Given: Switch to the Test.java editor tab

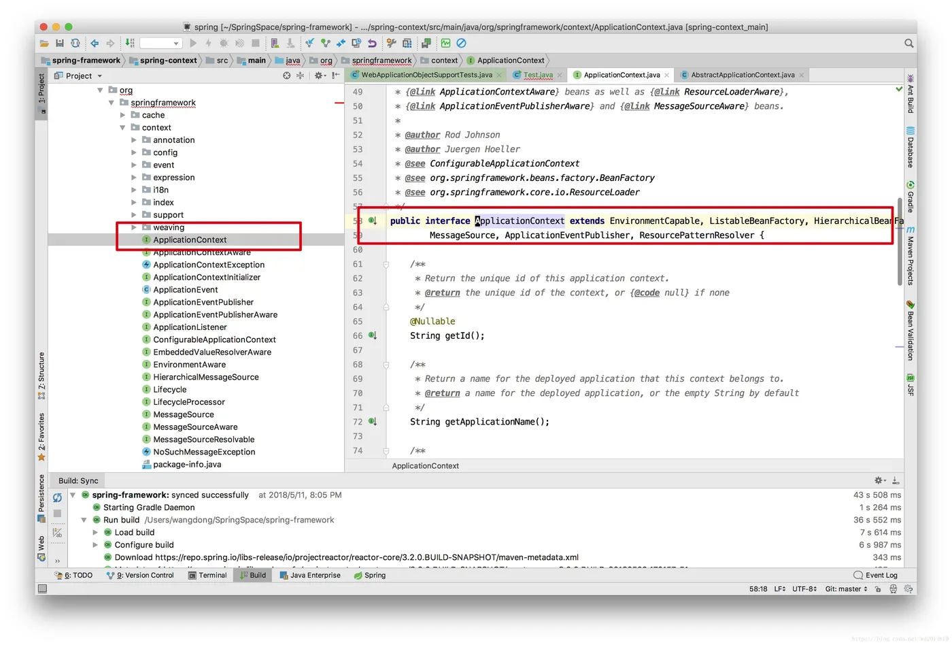Looking at the screenshot, I should pos(537,75).
